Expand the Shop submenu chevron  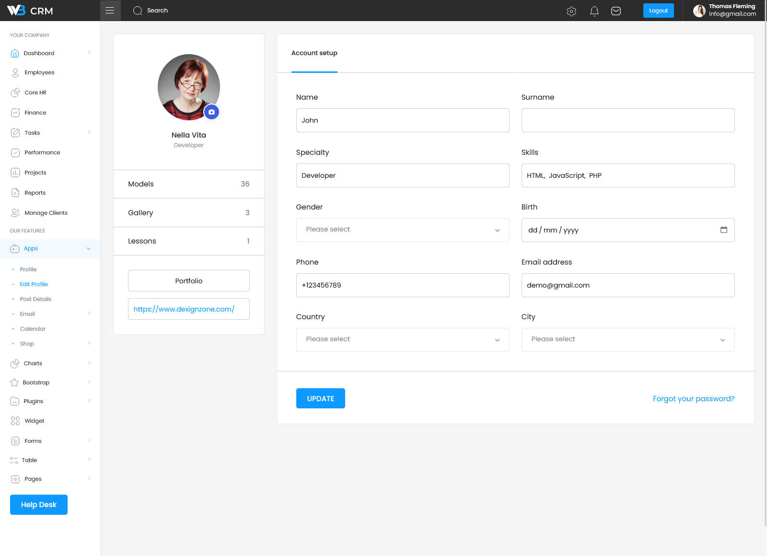[89, 343]
